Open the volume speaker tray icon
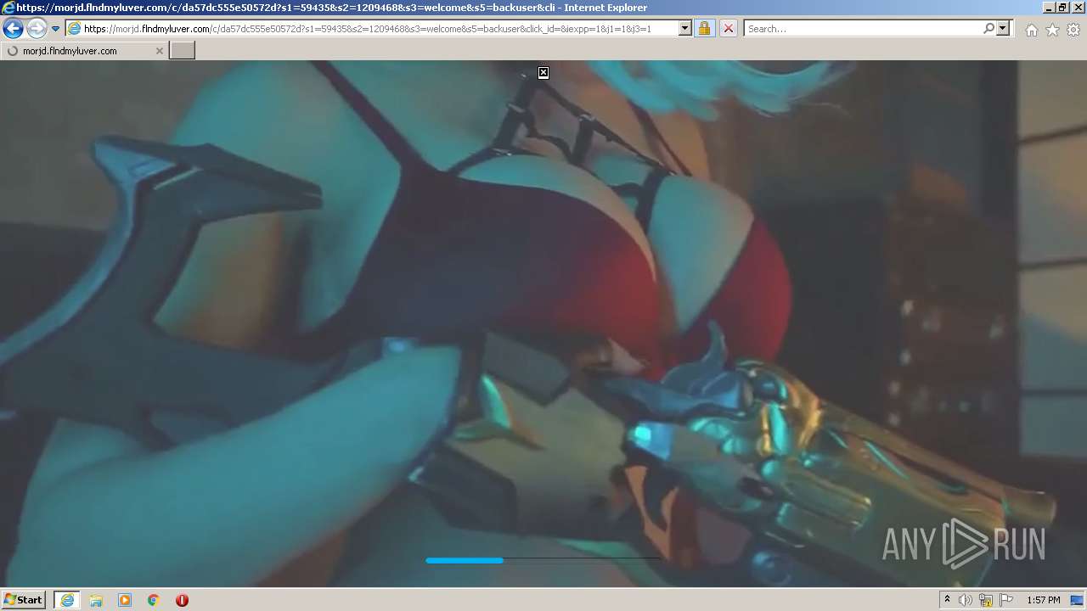This screenshot has height=611, width=1087. (x=966, y=600)
